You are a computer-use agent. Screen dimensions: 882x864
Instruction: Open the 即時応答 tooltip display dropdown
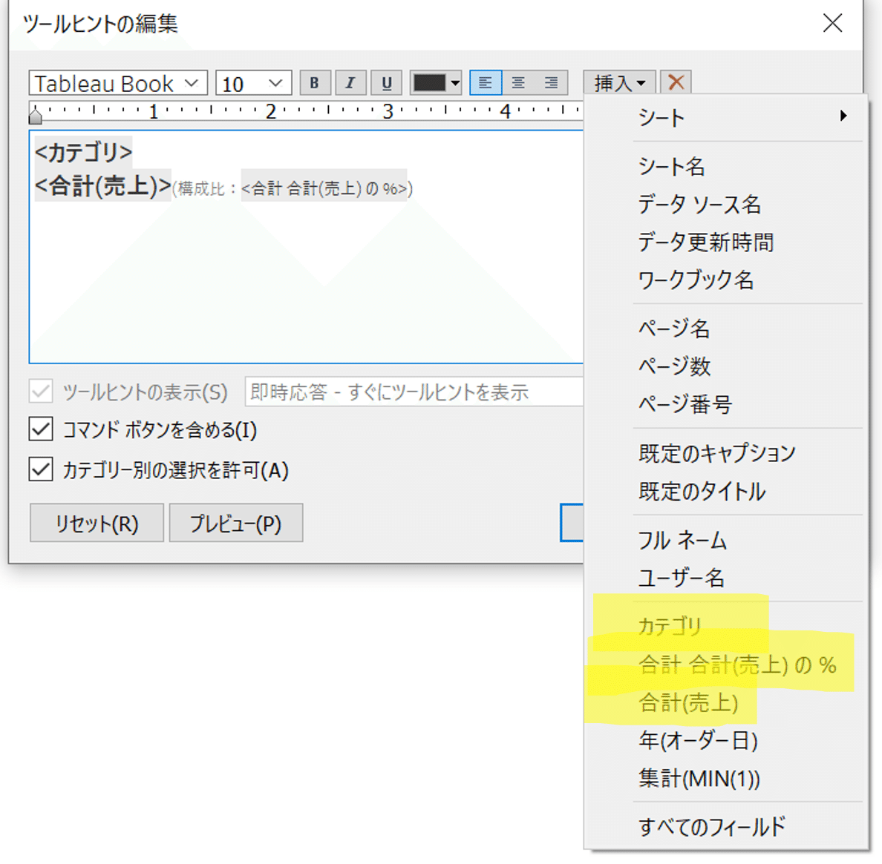(414, 392)
